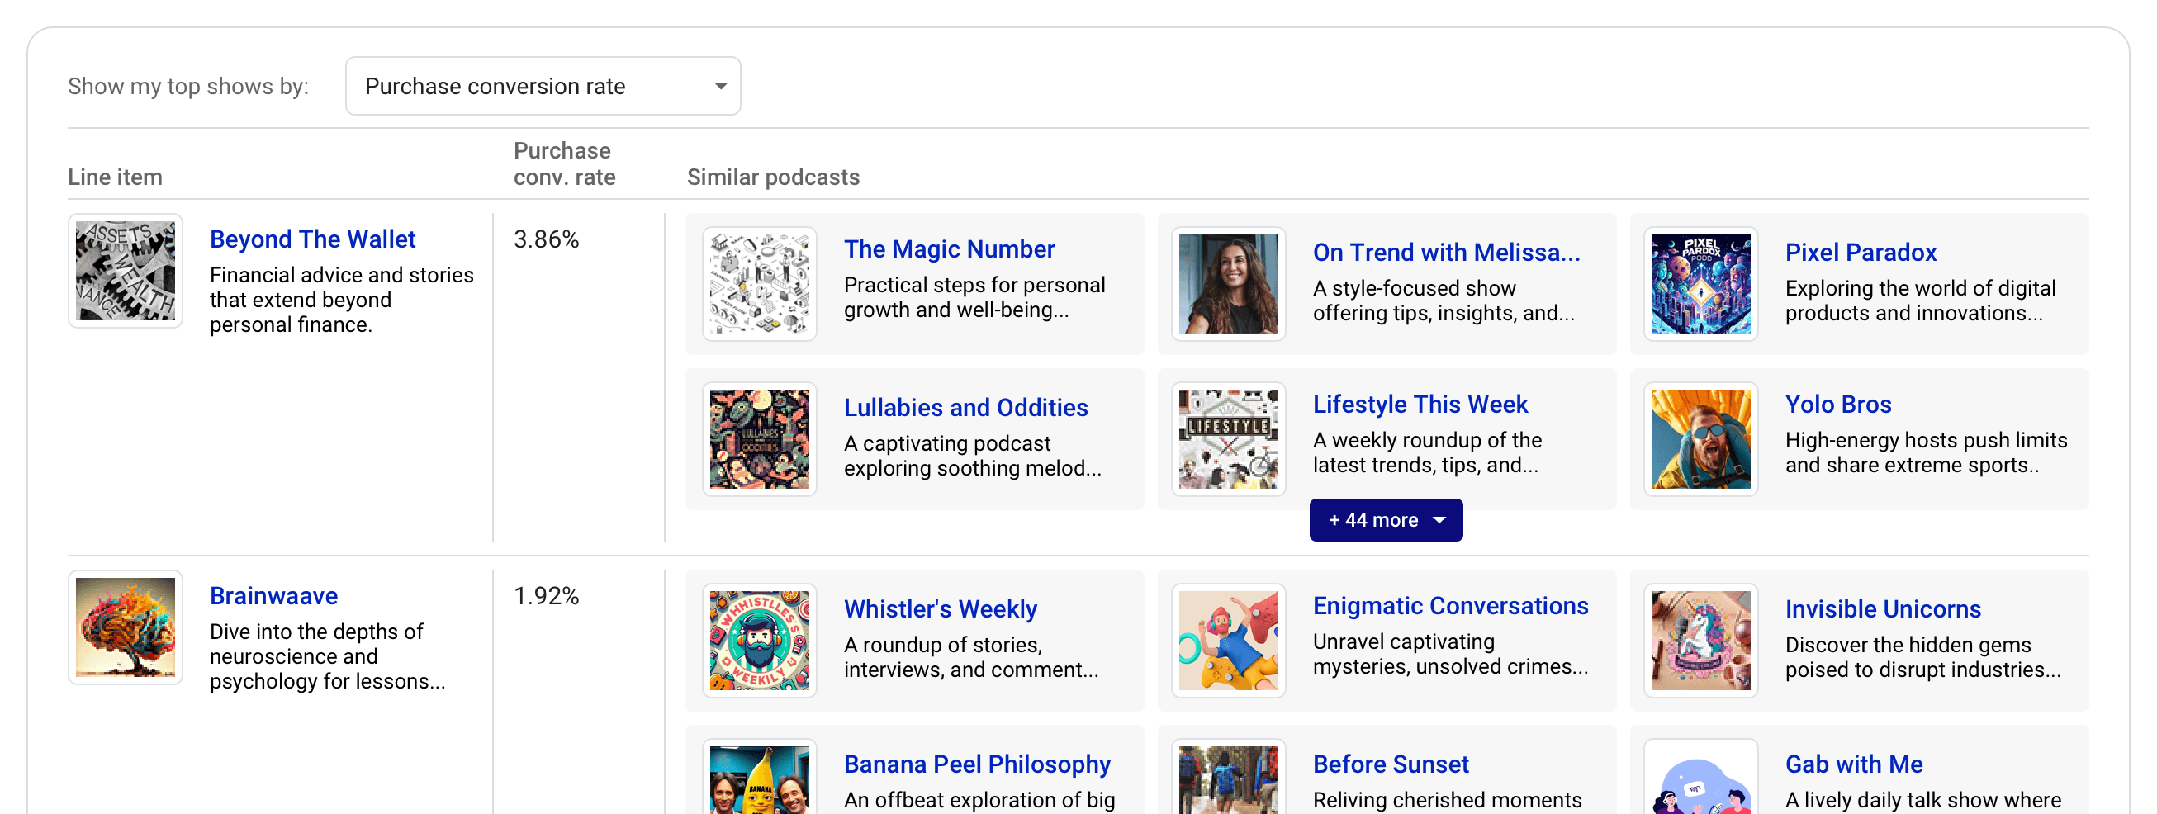Open Yolo Bros podcast link

1838,405
